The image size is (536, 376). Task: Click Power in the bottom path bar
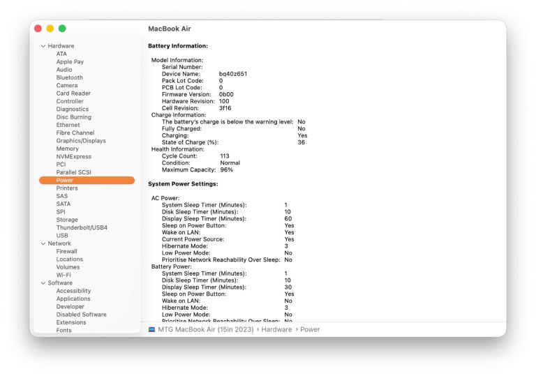[x=310, y=329]
